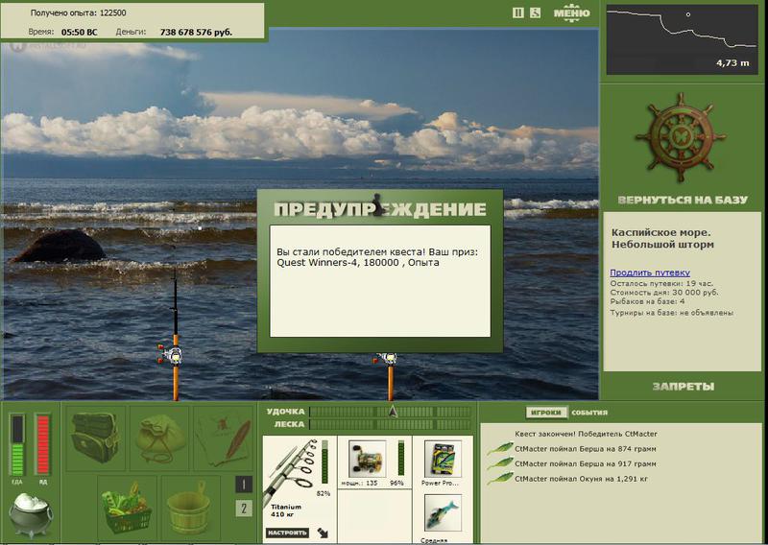Click the depth sonar profile display

[x=683, y=39]
